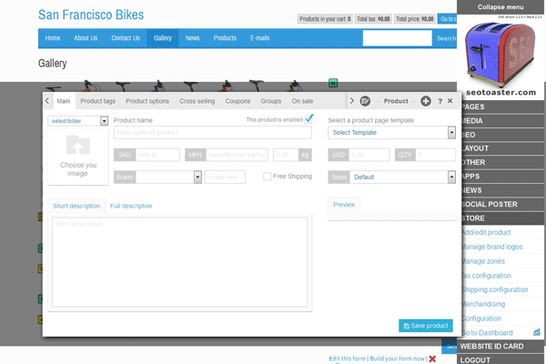Click the Product Name input field

point(213,133)
